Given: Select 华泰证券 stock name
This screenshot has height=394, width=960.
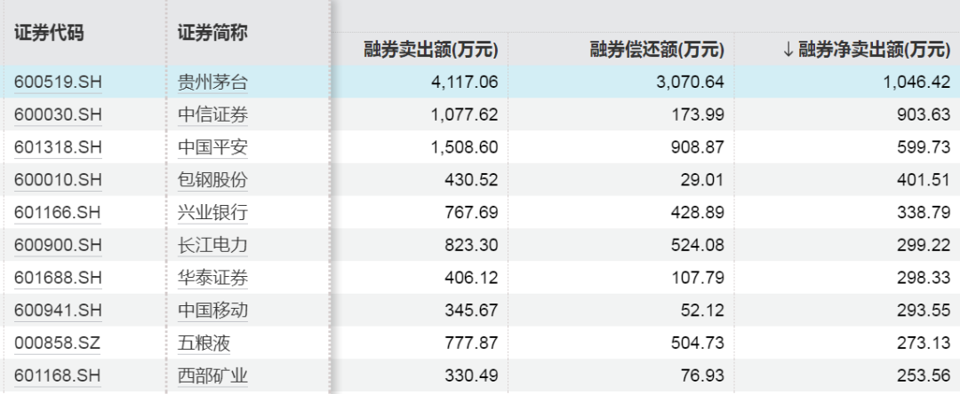Looking at the screenshot, I should (212, 277).
